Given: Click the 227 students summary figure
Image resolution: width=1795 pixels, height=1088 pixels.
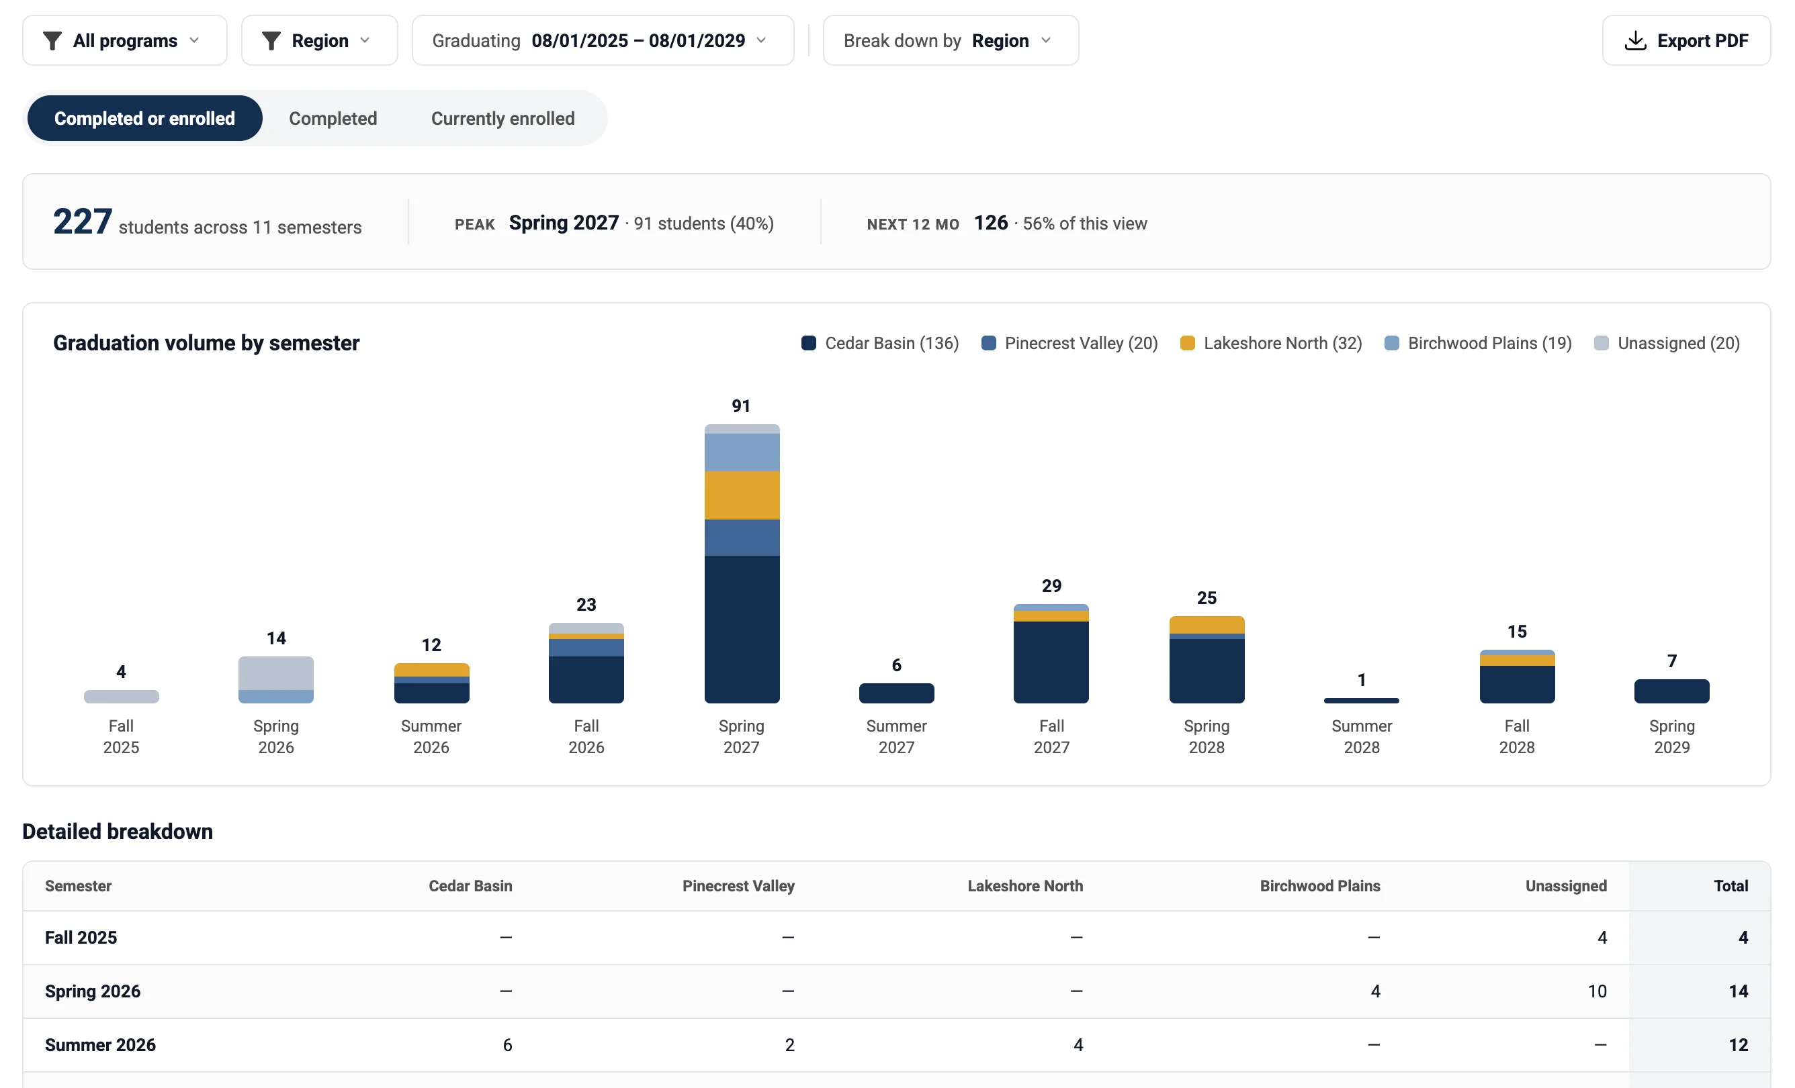Looking at the screenshot, I should click(83, 221).
